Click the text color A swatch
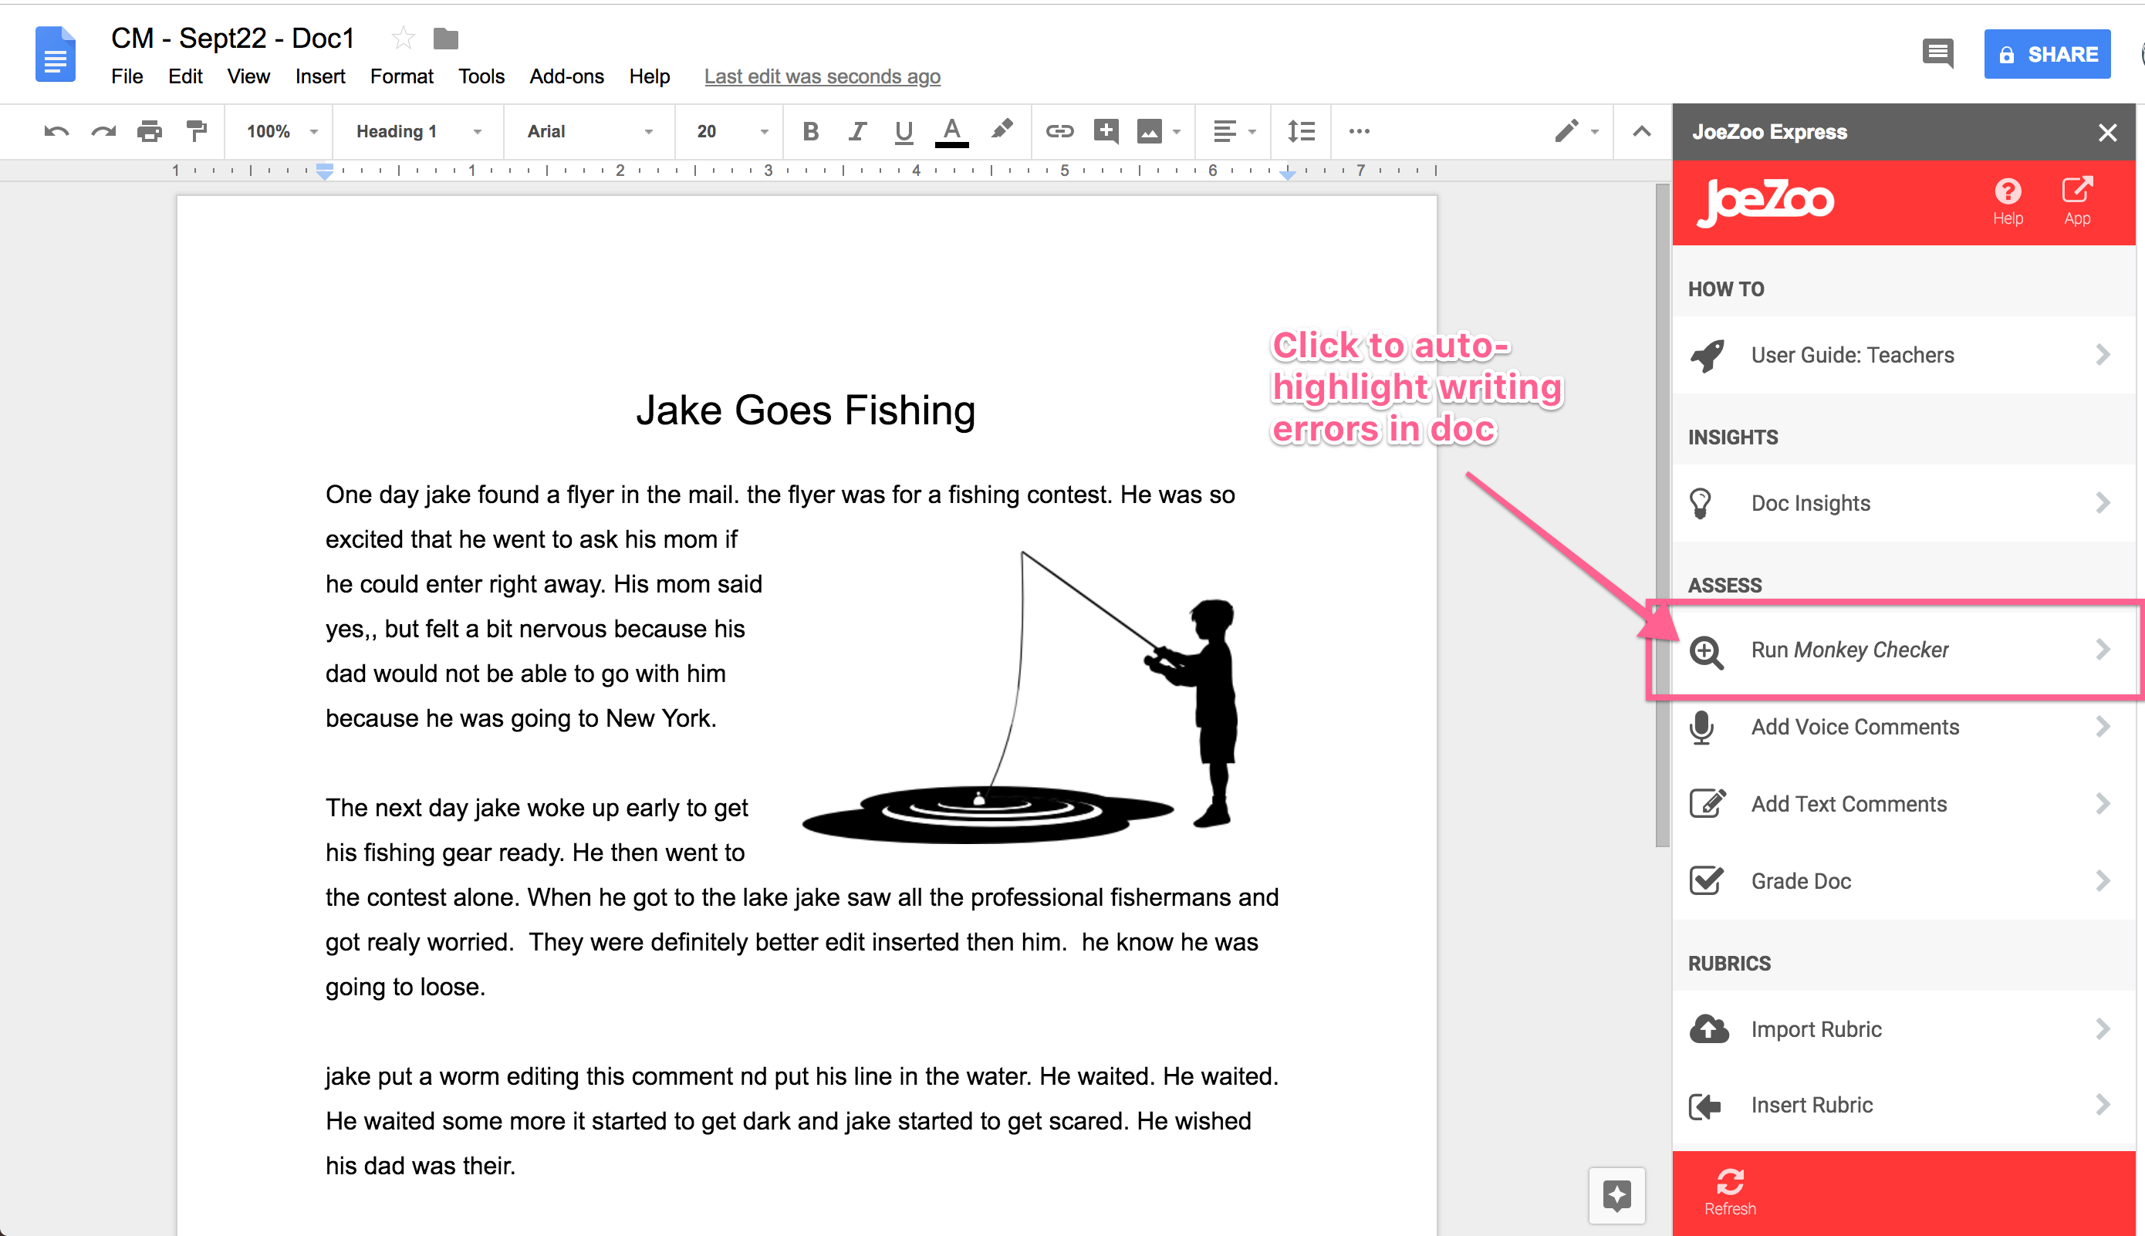The height and width of the screenshot is (1236, 2145). (951, 130)
